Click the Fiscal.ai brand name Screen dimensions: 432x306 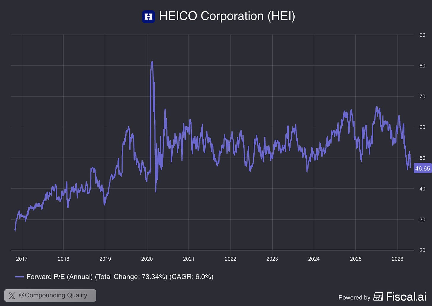[406, 297]
